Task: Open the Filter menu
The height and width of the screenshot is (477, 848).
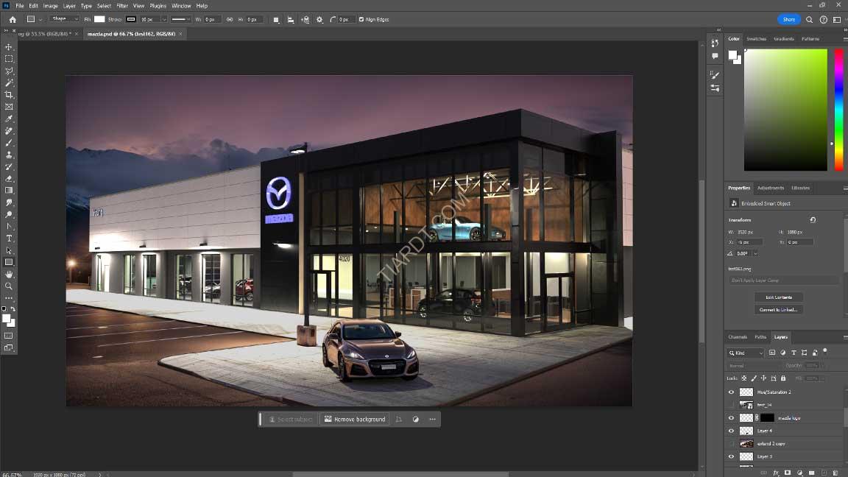Action: 122,6
